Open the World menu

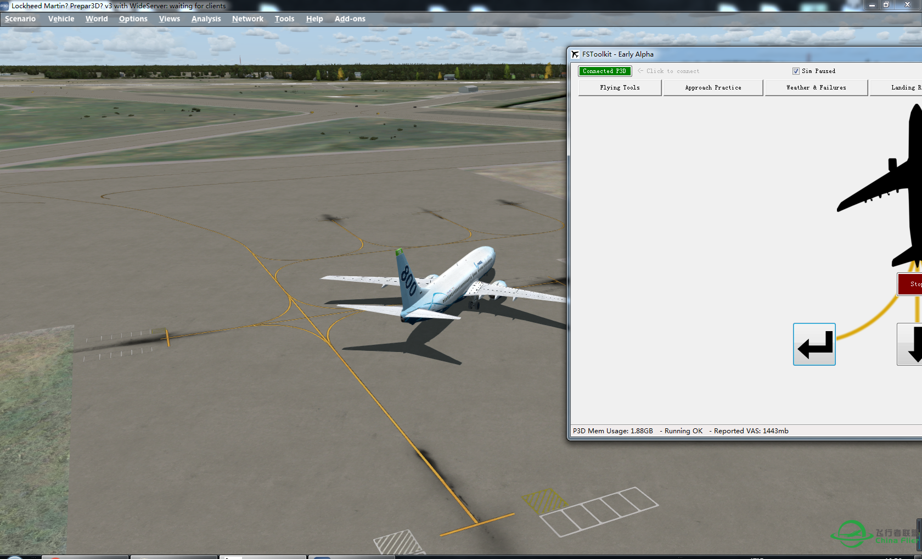[x=97, y=19]
